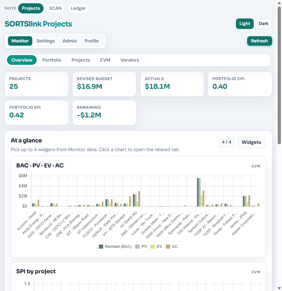The width and height of the screenshot is (282, 291).
Task: Click the 'At a glance' heading
Action: tap(26, 141)
